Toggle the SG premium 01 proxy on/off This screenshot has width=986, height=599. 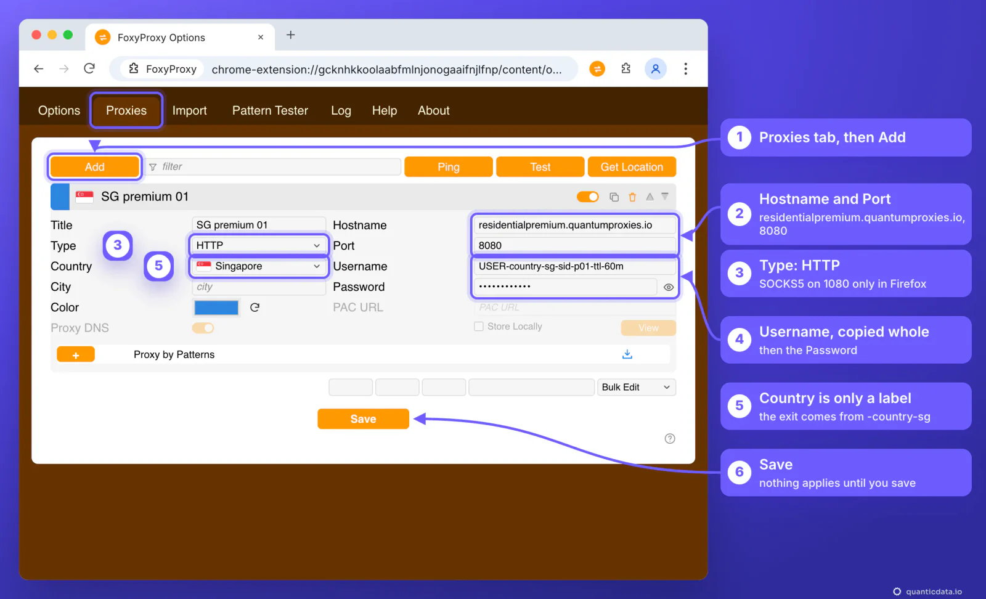coord(588,197)
